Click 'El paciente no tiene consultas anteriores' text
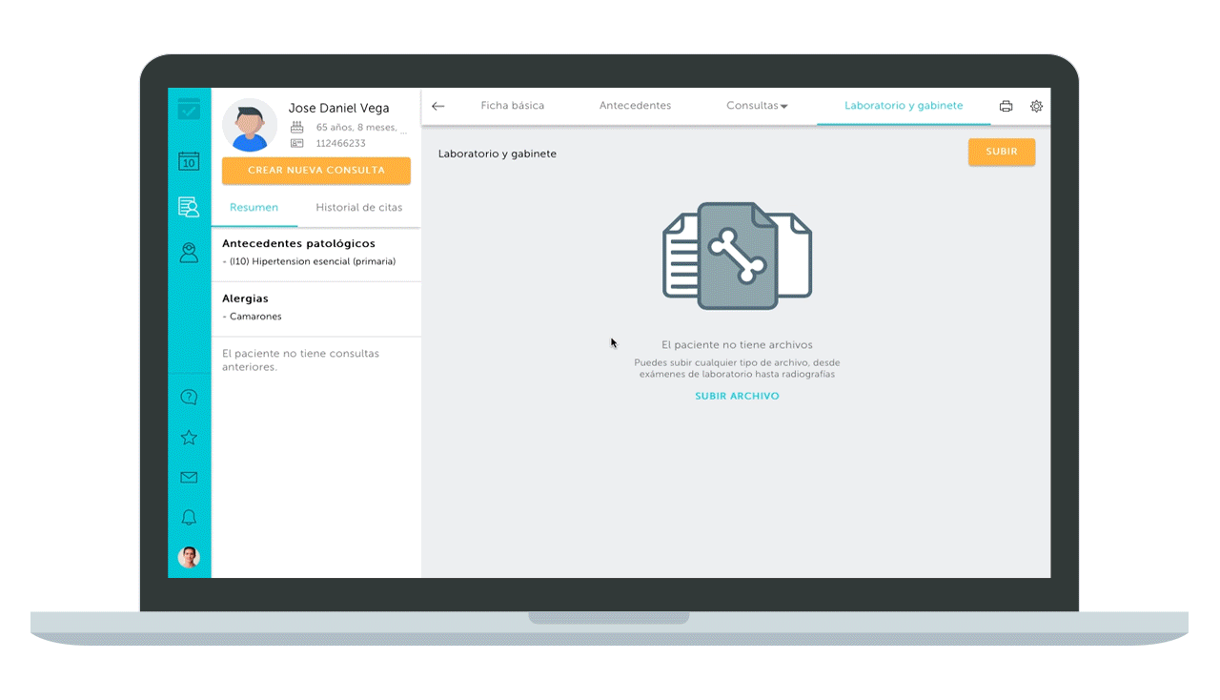Viewport: 1220px width, 700px height. click(x=300, y=360)
